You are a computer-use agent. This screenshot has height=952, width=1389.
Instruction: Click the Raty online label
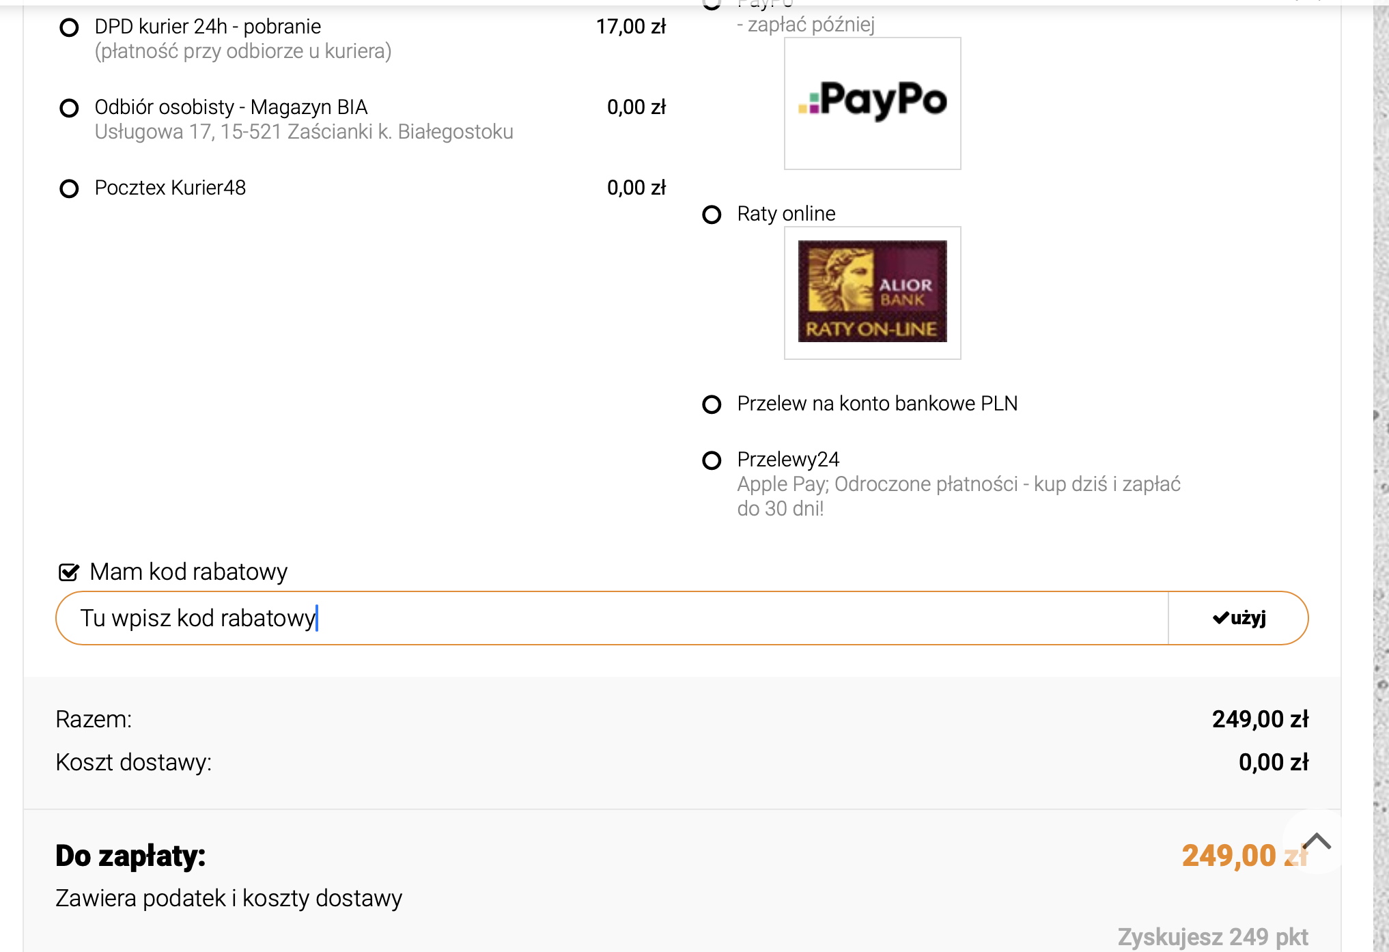point(786,214)
